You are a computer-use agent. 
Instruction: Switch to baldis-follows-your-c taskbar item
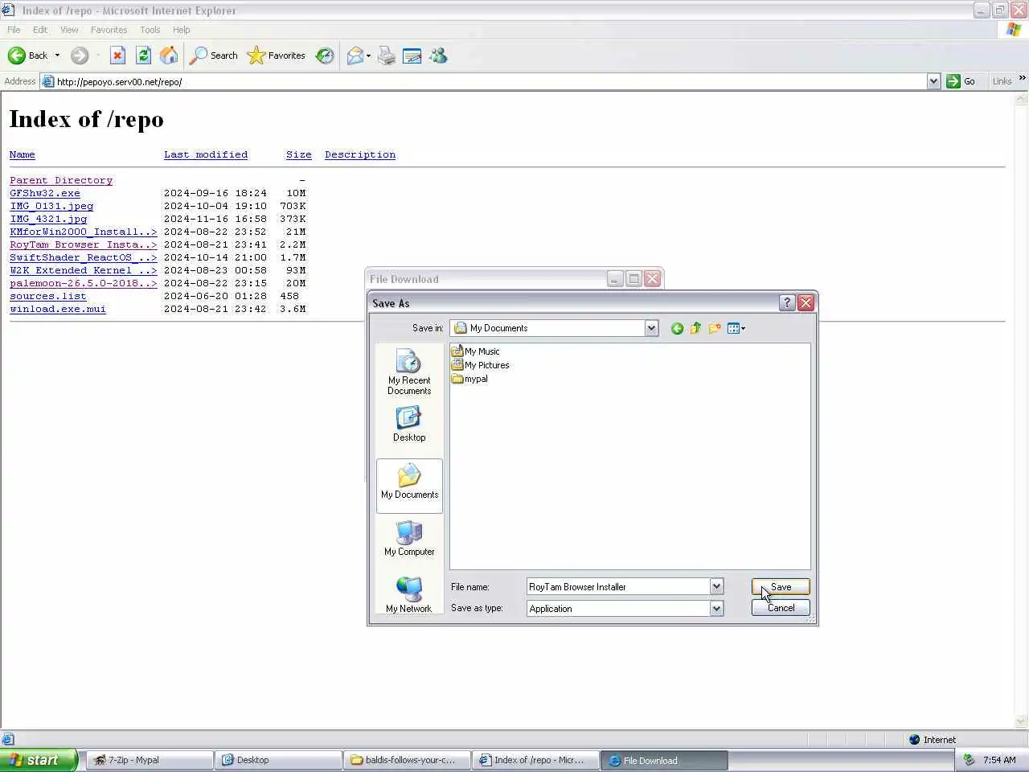pos(407,760)
